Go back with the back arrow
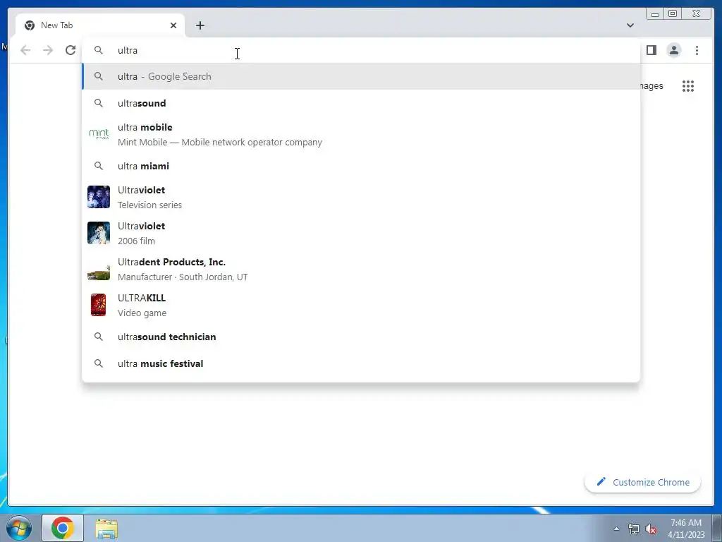Screen dimensions: 722x542 (x=25, y=50)
